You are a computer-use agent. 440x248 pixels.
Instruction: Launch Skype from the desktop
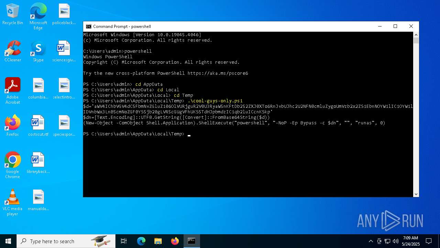(38, 52)
